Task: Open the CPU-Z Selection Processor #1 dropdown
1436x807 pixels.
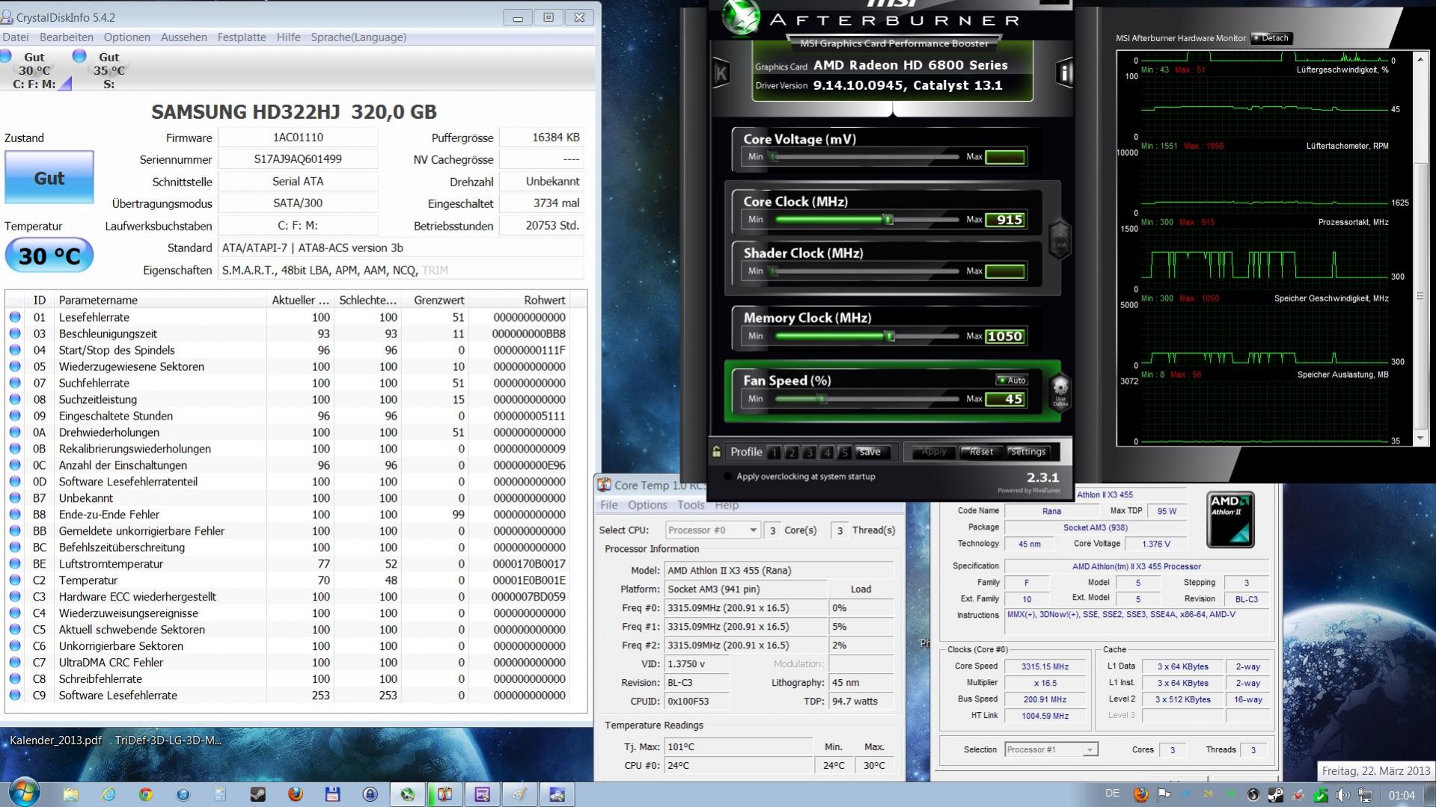Action: tap(1051, 749)
